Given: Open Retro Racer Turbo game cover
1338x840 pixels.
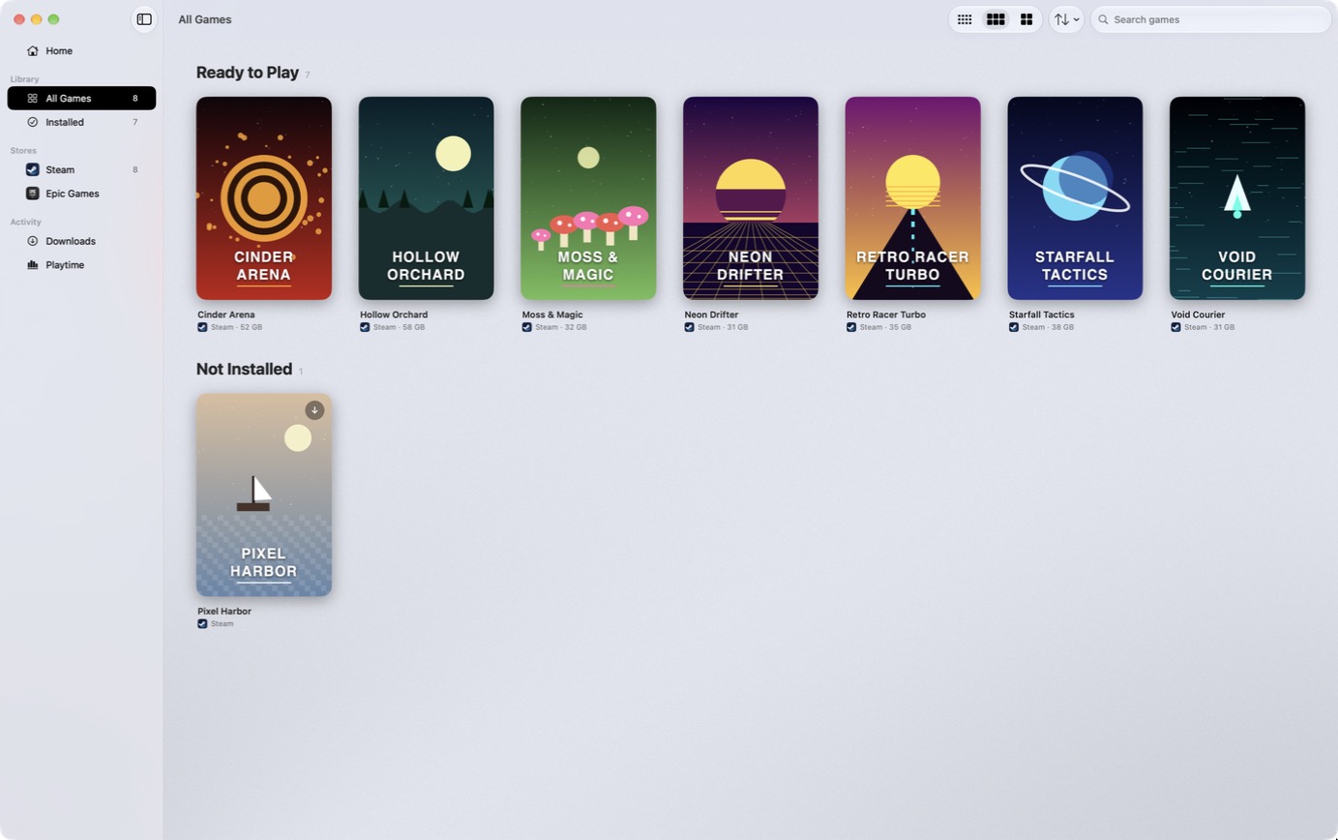Looking at the screenshot, I should tap(913, 198).
